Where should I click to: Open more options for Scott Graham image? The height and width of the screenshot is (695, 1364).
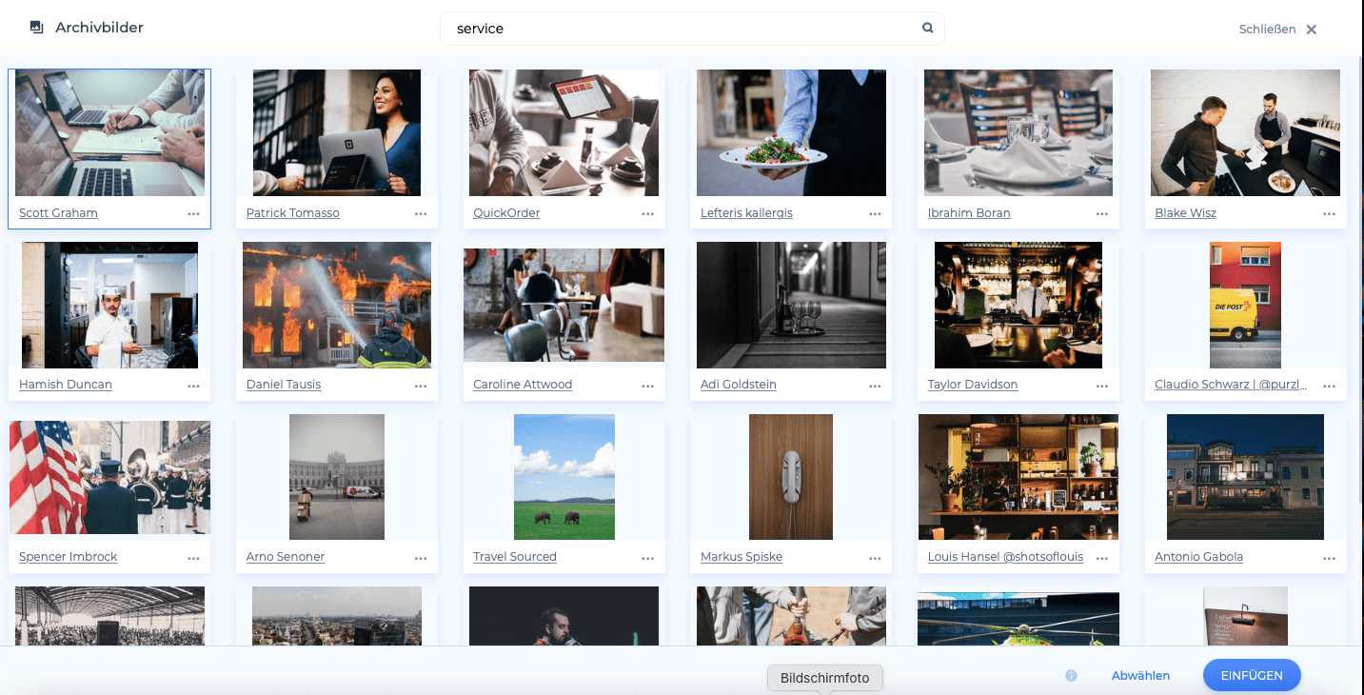click(x=193, y=214)
